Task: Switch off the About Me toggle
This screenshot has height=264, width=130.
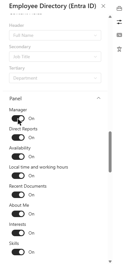Action: 18,214
